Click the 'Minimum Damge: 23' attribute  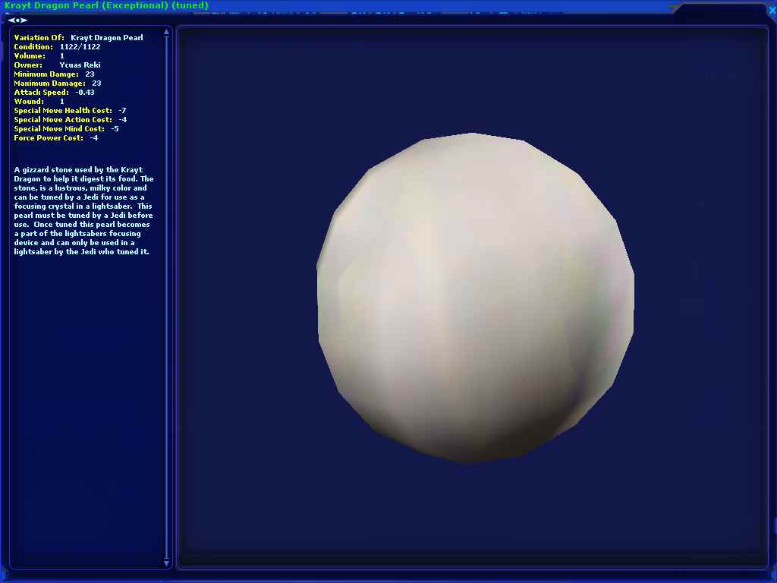click(54, 74)
